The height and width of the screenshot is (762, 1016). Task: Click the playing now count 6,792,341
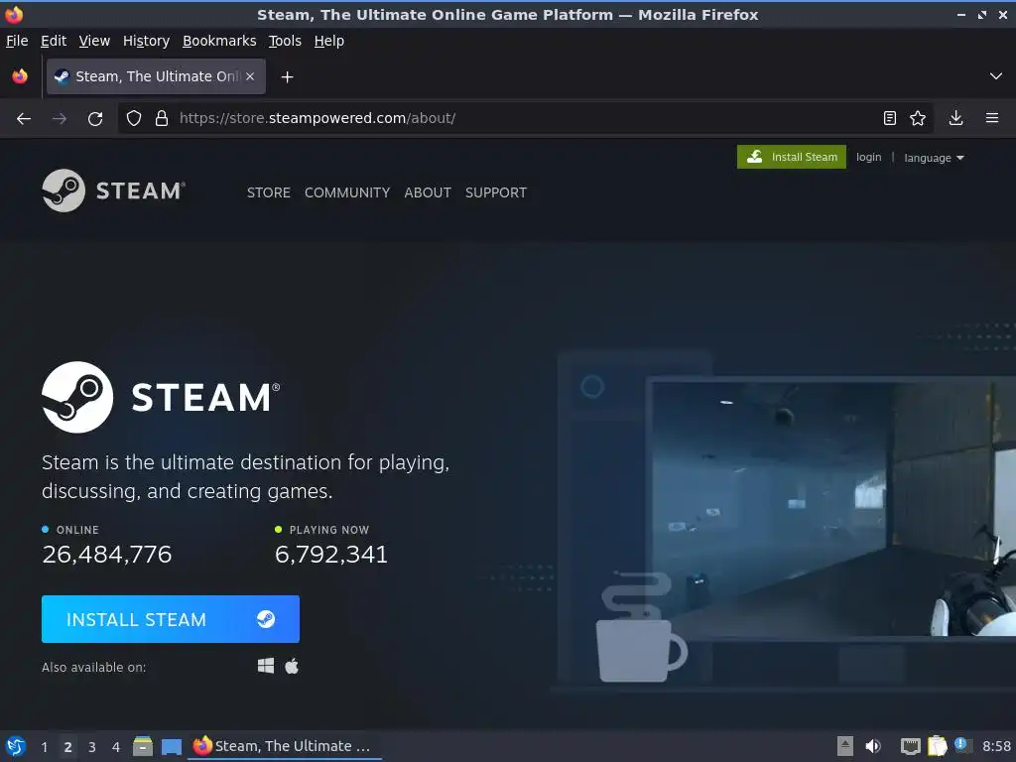pyautogui.click(x=331, y=554)
